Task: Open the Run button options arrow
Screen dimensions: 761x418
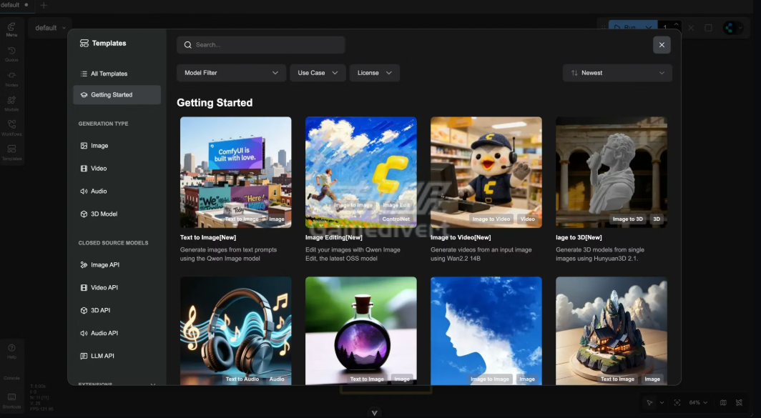Action: click(649, 28)
